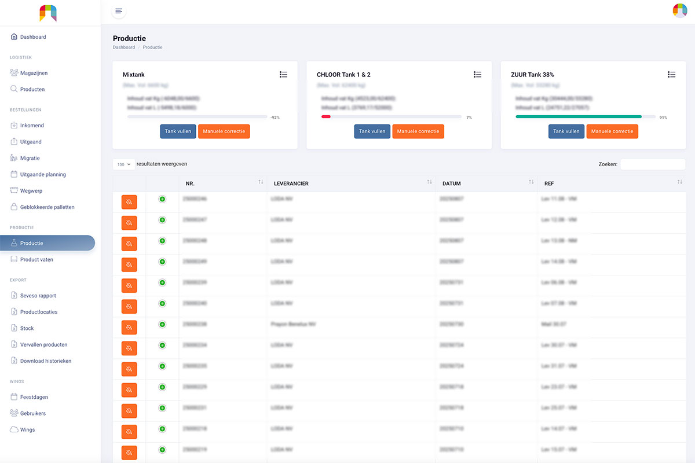695x463 pixels.
Task: Open Download historieken in sidebar
Action: tap(46, 361)
